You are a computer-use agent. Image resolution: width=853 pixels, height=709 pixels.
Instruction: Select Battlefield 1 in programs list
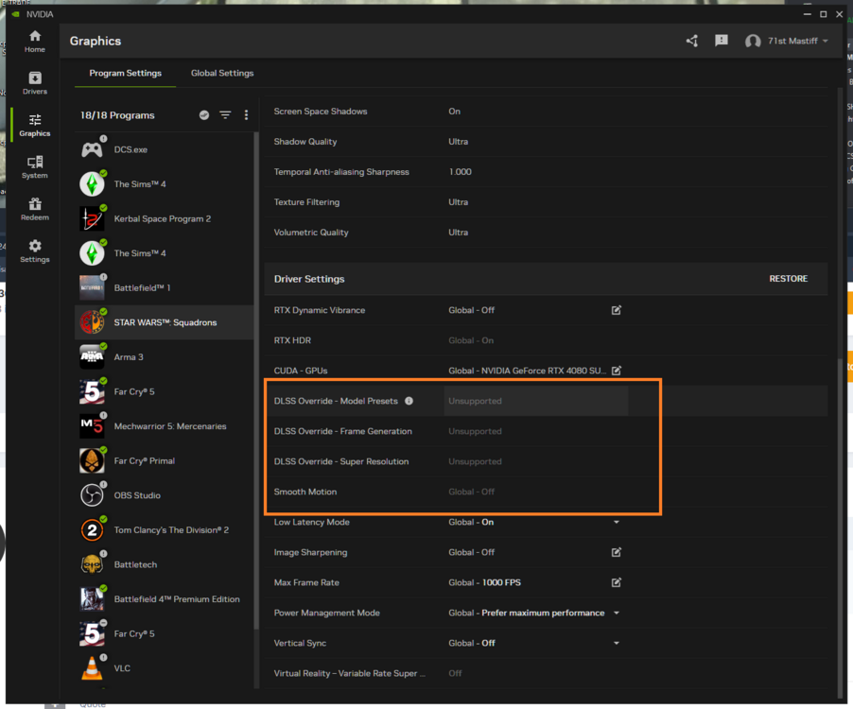164,287
